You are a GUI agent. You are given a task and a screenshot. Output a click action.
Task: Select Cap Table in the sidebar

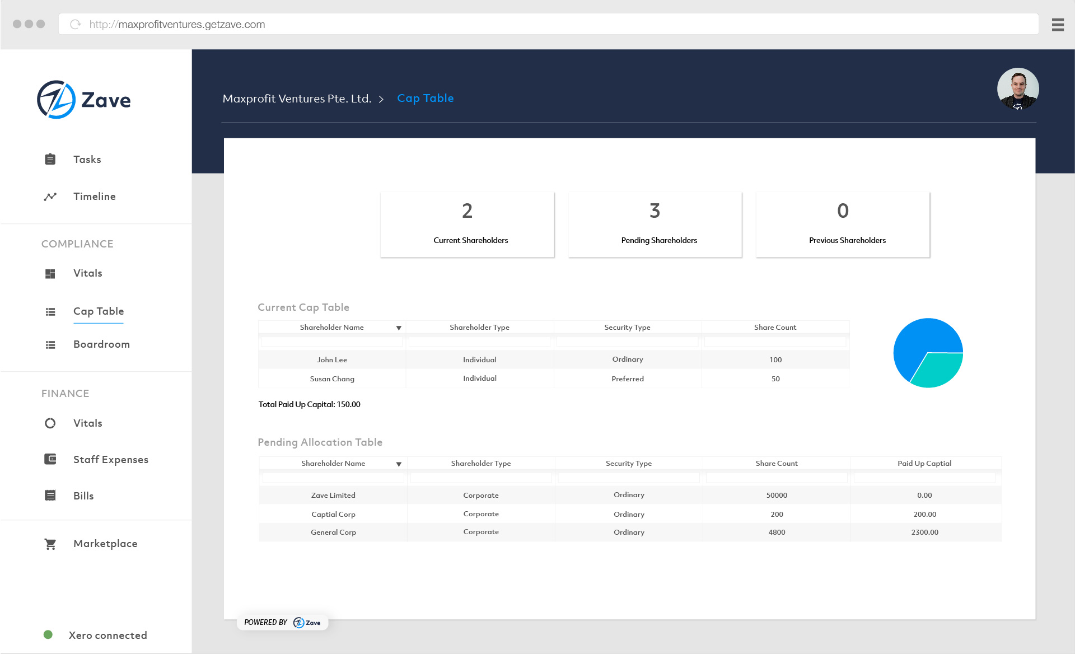click(x=99, y=311)
